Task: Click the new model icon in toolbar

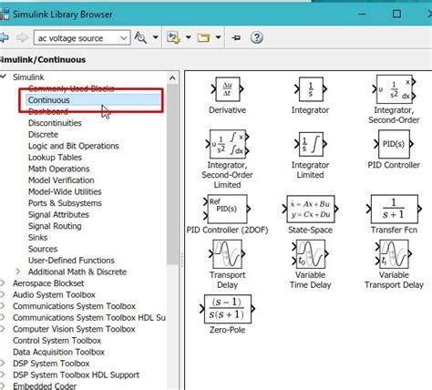Action: click(x=173, y=37)
